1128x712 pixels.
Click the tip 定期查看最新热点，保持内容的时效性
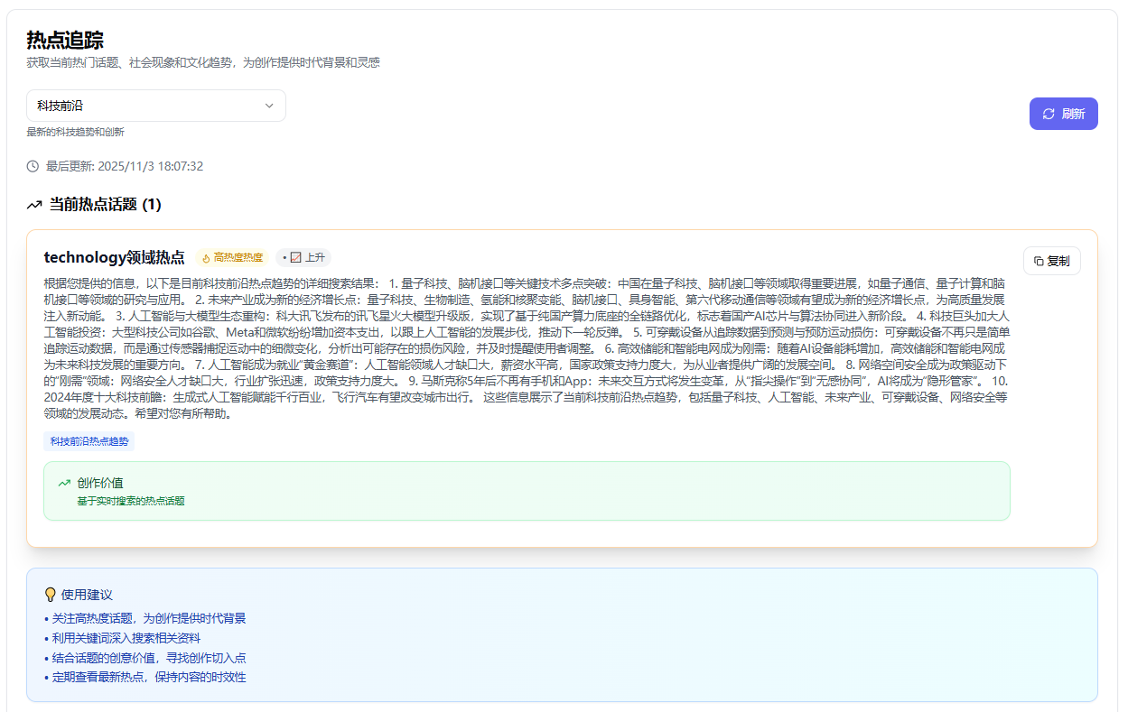pos(144,677)
